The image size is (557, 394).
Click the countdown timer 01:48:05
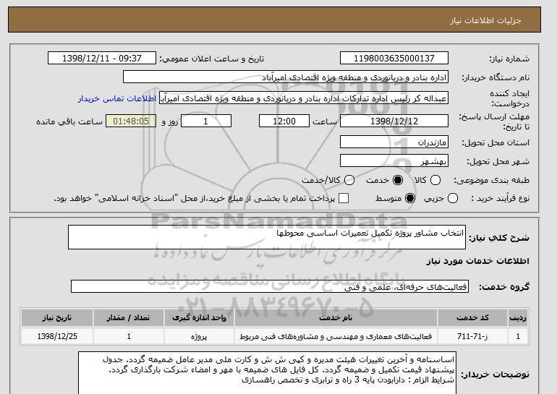131,121
